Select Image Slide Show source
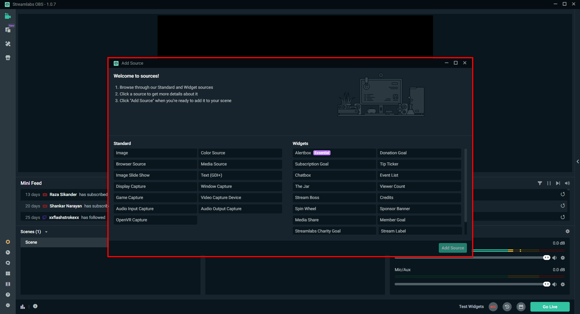 click(x=155, y=175)
